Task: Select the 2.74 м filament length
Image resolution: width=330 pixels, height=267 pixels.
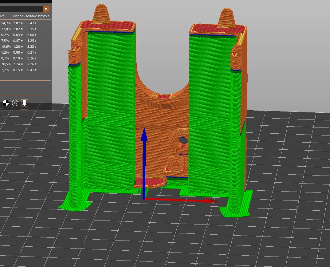Action: 18,64
